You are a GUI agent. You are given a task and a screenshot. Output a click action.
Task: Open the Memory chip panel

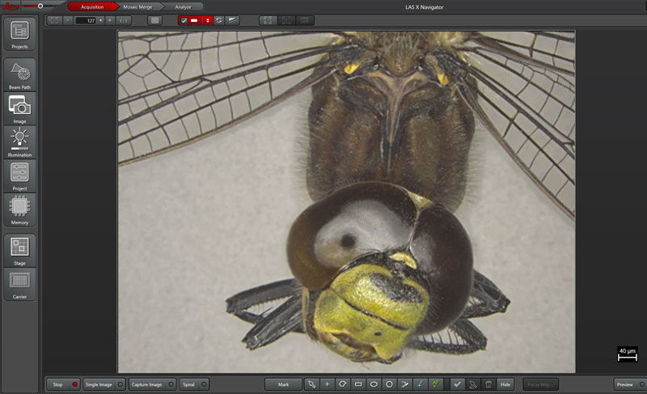pyautogui.click(x=19, y=206)
